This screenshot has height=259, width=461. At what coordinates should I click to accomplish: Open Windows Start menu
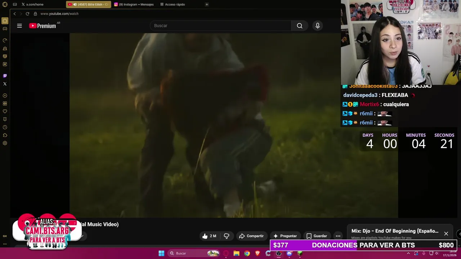point(161,253)
